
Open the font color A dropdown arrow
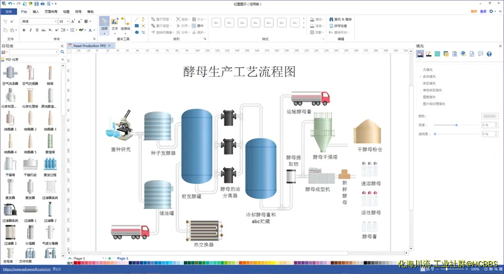pos(94,30)
